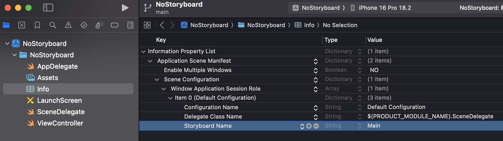Click No Selection in breadcrumb
The height and width of the screenshot is (141, 503).
pyautogui.click(x=340, y=25)
